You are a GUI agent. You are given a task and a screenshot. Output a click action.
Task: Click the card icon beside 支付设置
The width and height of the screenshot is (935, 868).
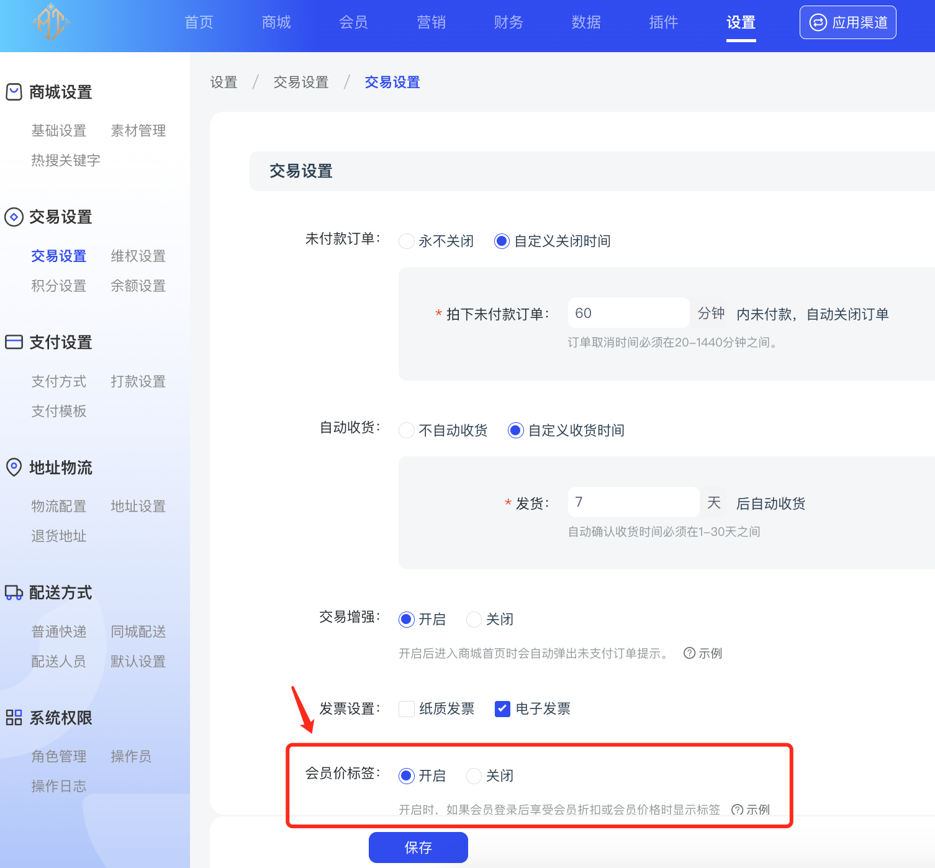click(14, 342)
